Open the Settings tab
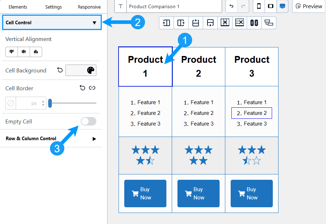Viewport: 326px width, 224px height. click(x=54, y=7)
